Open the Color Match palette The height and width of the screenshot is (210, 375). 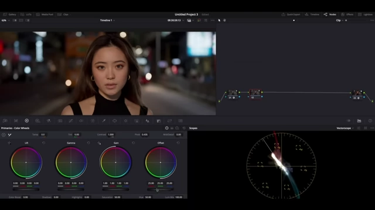click(x=16, y=121)
